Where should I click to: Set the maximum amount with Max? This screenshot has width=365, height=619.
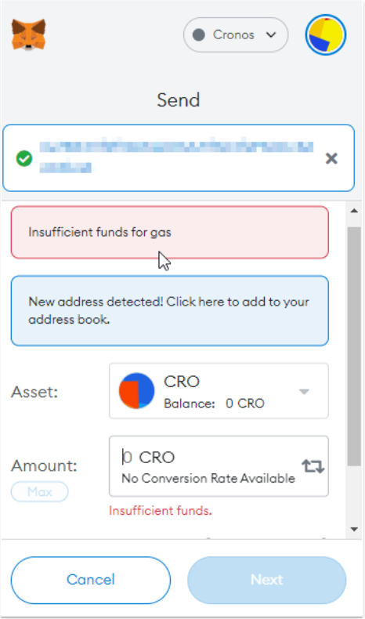(39, 492)
